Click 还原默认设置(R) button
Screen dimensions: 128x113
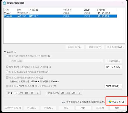pyautogui.click(x=13, y=108)
